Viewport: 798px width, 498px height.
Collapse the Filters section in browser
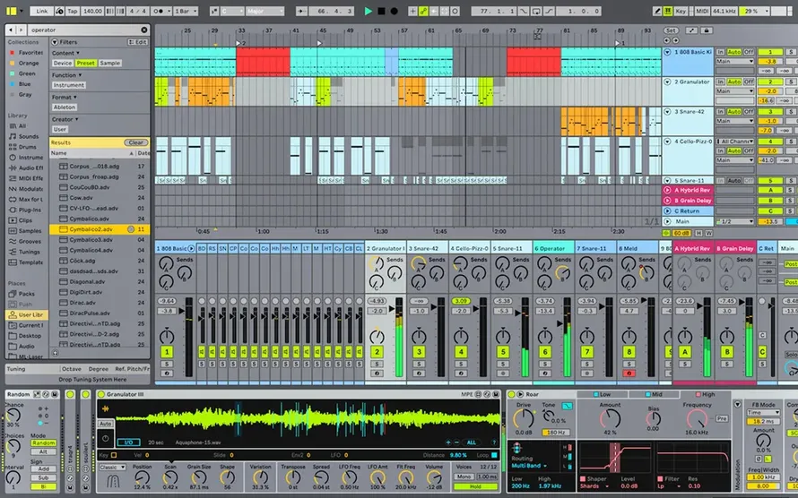coord(55,42)
